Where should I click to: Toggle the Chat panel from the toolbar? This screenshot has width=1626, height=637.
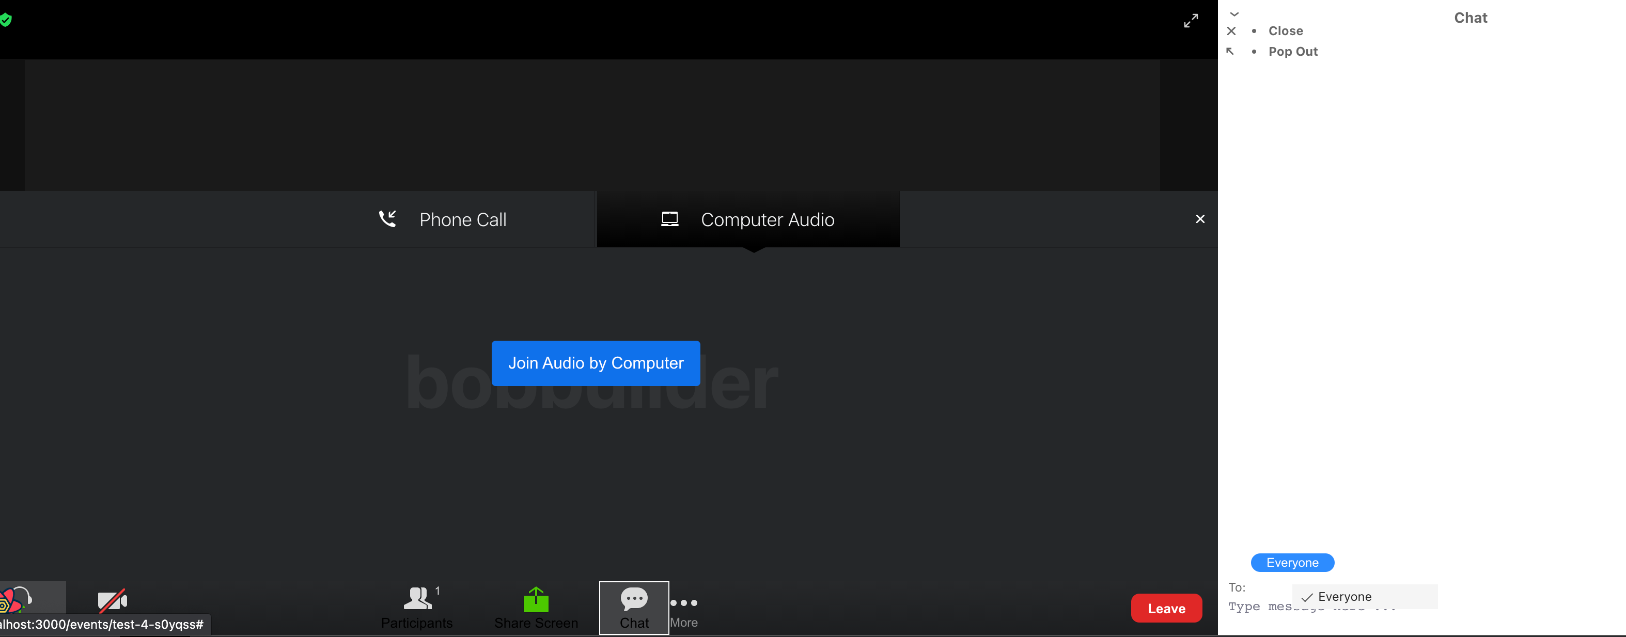(634, 608)
